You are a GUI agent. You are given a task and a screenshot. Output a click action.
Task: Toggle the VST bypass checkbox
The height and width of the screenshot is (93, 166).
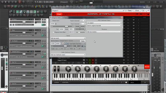click(148, 11)
